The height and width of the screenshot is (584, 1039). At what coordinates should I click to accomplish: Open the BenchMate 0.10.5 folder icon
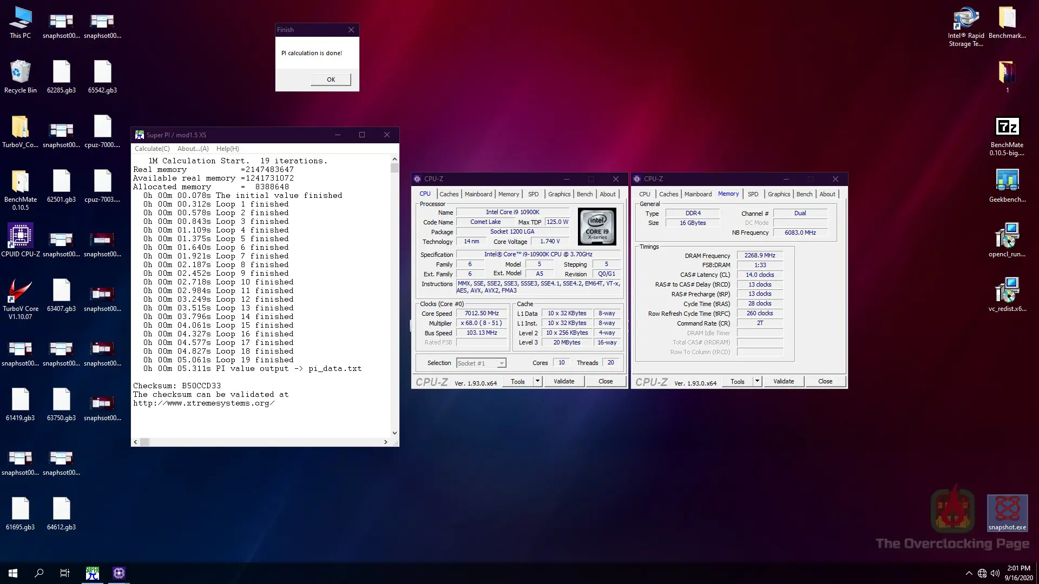point(20,189)
